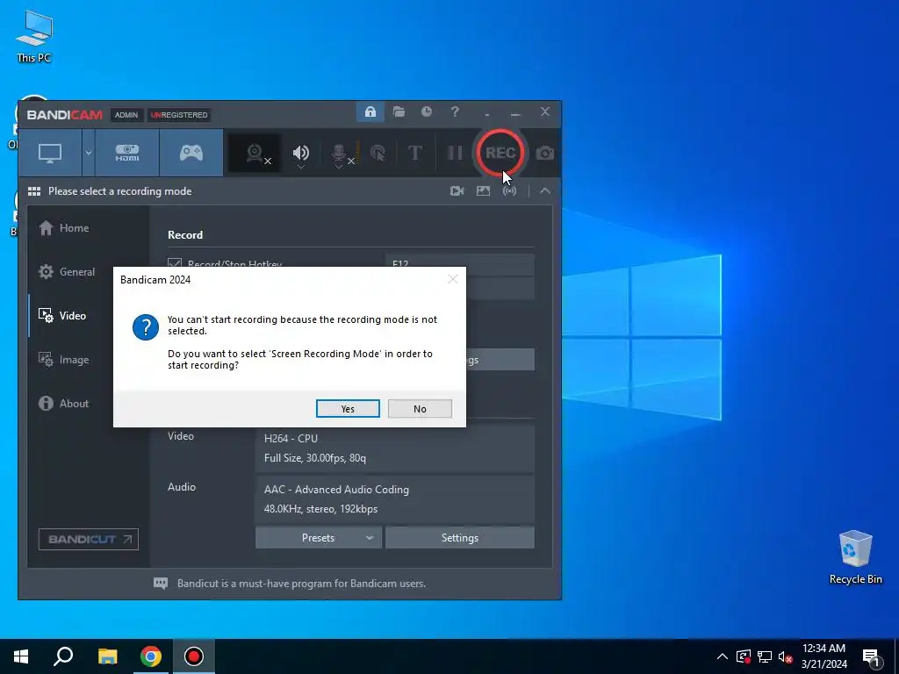Toggle the webcam overlay icon
This screenshot has width=899, height=674.
255,153
